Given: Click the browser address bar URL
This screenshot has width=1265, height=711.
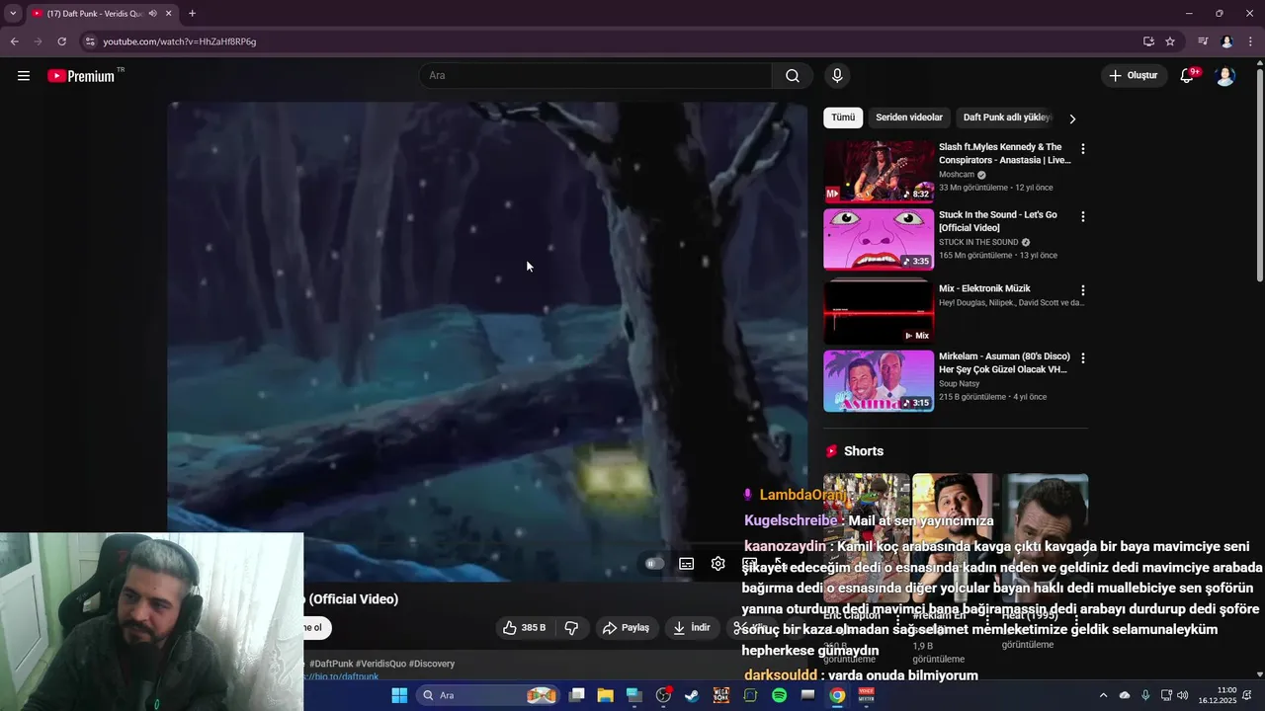Looking at the screenshot, I should [x=180, y=41].
